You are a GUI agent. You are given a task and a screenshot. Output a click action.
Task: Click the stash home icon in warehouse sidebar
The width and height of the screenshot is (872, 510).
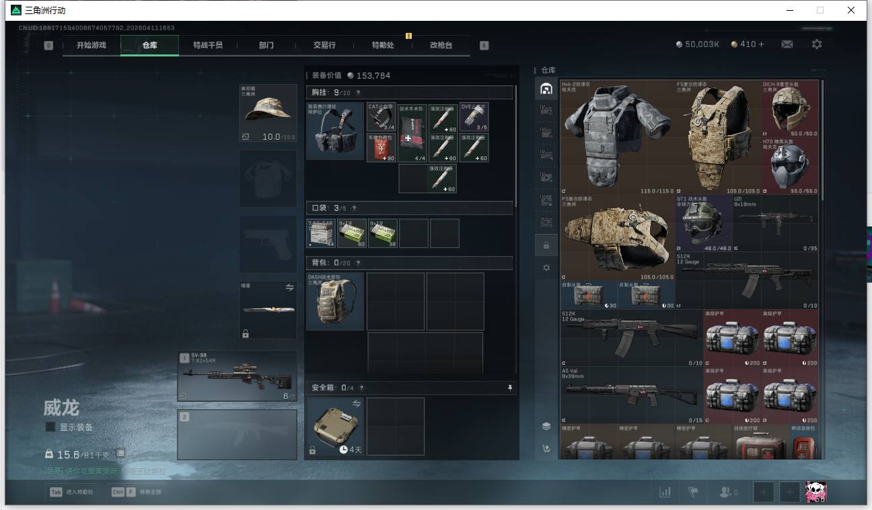[x=546, y=89]
